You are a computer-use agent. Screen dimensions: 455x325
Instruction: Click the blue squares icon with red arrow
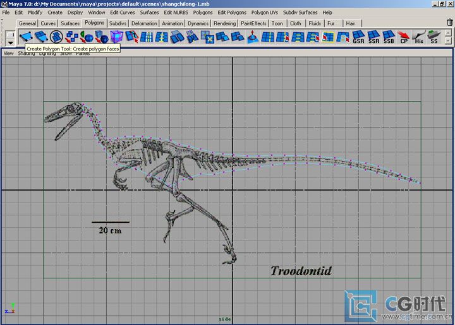point(71,37)
